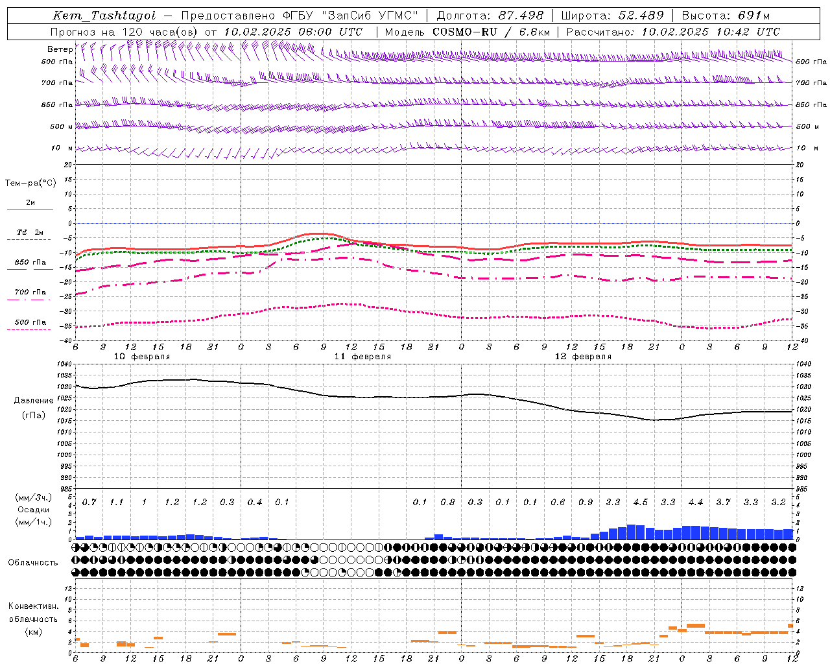Click the 500 гПа temperature legend entry

[x=30, y=322]
